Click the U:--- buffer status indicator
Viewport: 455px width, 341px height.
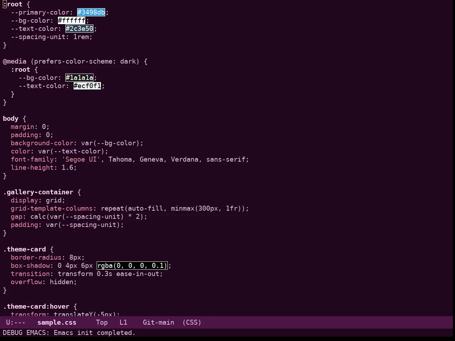click(x=16, y=323)
